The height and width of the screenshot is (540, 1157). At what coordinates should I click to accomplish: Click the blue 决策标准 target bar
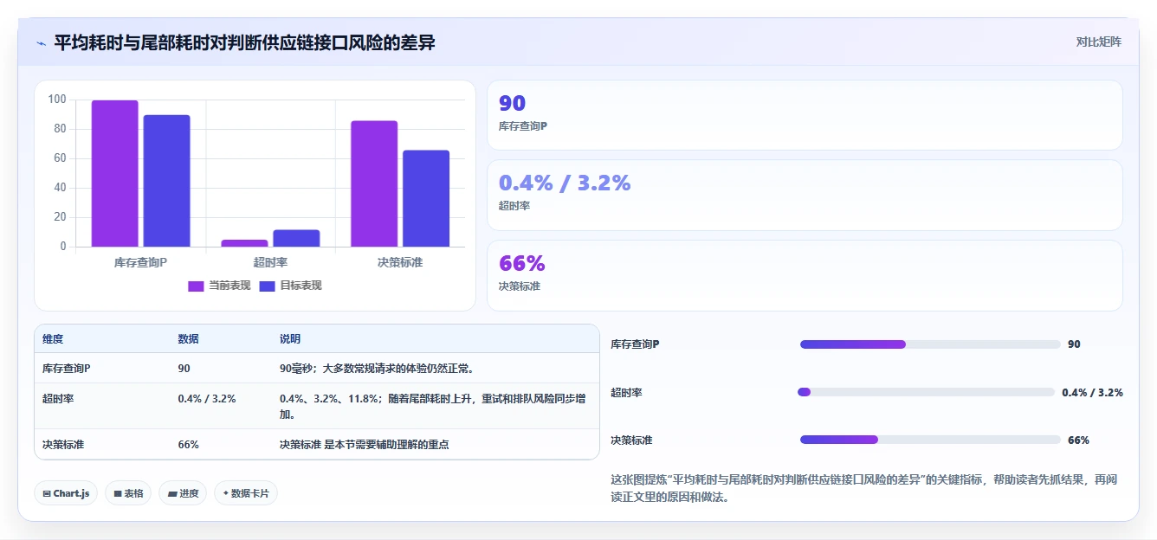[426, 198]
